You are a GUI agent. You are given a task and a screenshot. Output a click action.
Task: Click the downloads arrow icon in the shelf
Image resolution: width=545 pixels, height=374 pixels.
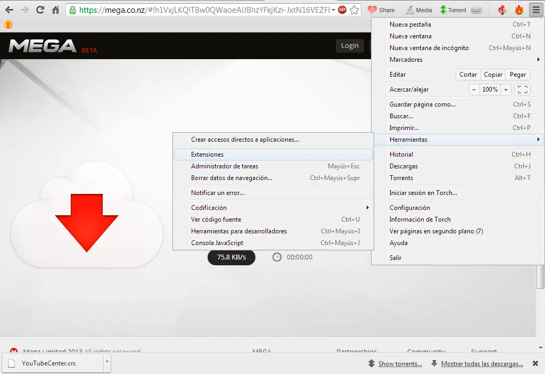[x=434, y=363]
